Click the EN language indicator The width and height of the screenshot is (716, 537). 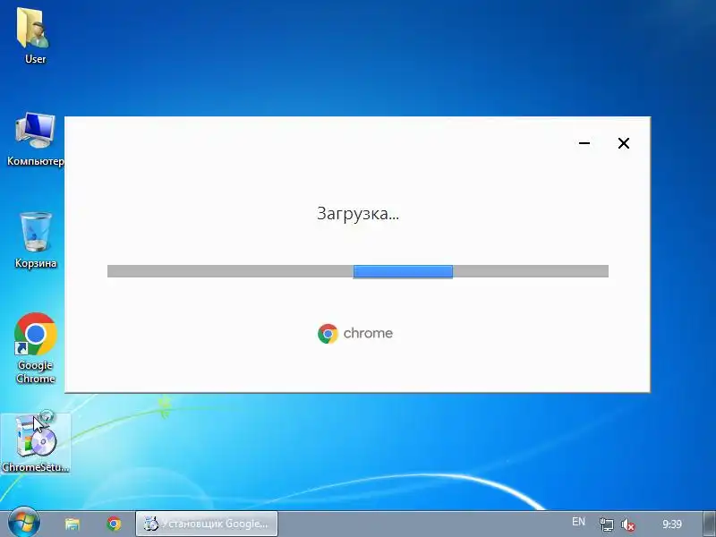(x=578, y=522)
